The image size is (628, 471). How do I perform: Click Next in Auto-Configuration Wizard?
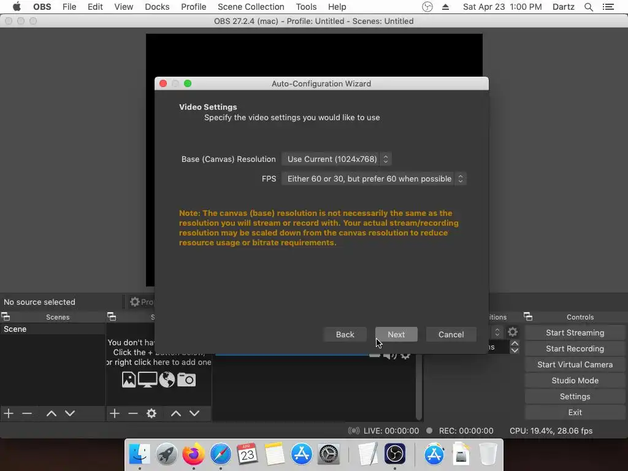point(396,334)
